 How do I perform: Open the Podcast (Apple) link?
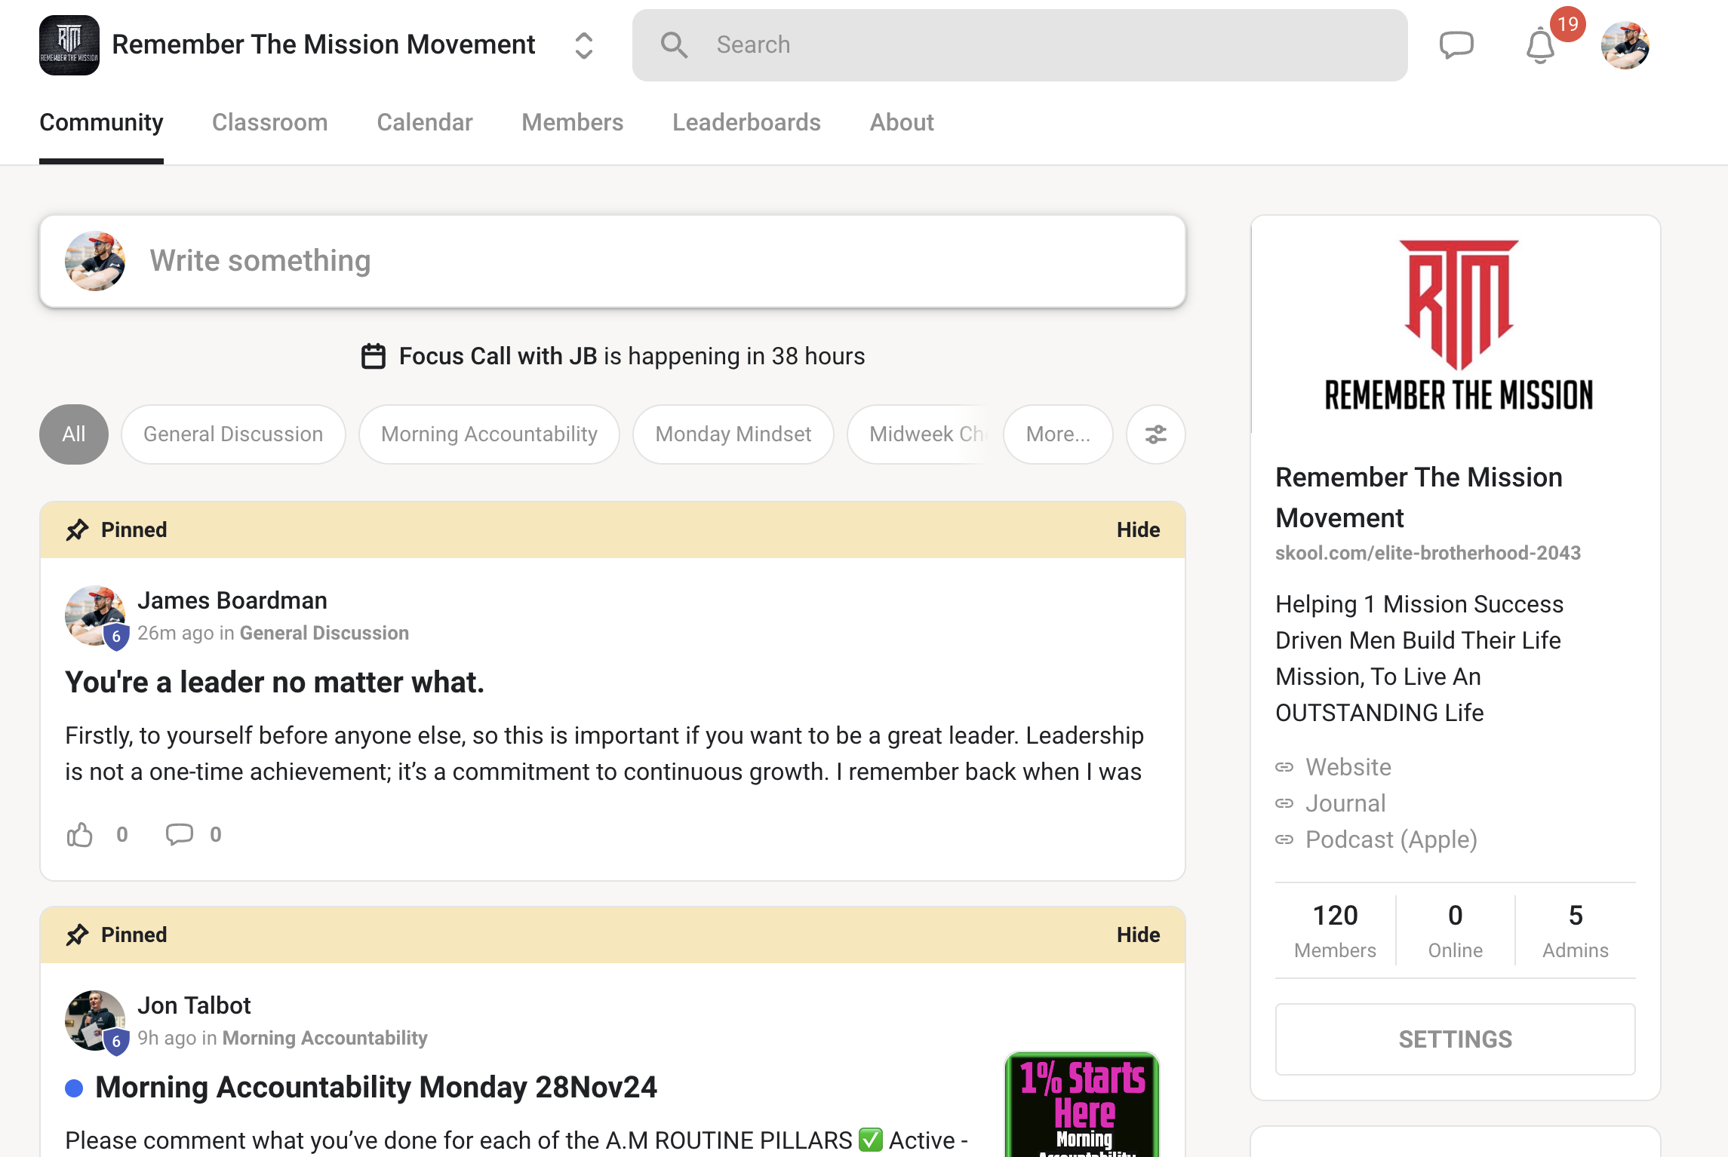pyautogui.click(x=1391, y=839)
